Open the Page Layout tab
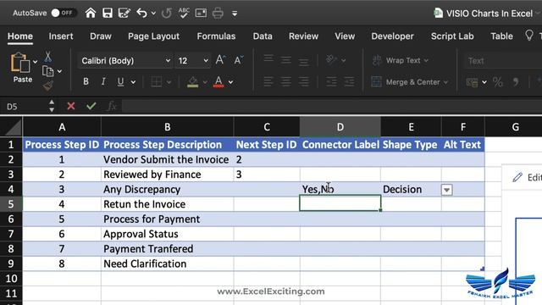This screenshot has height=305, width=542. 153,36
